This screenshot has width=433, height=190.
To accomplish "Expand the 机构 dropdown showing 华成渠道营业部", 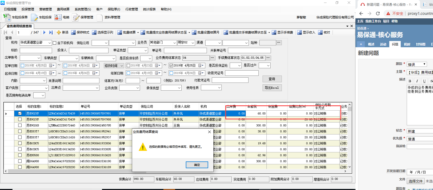I will (50, 43).
